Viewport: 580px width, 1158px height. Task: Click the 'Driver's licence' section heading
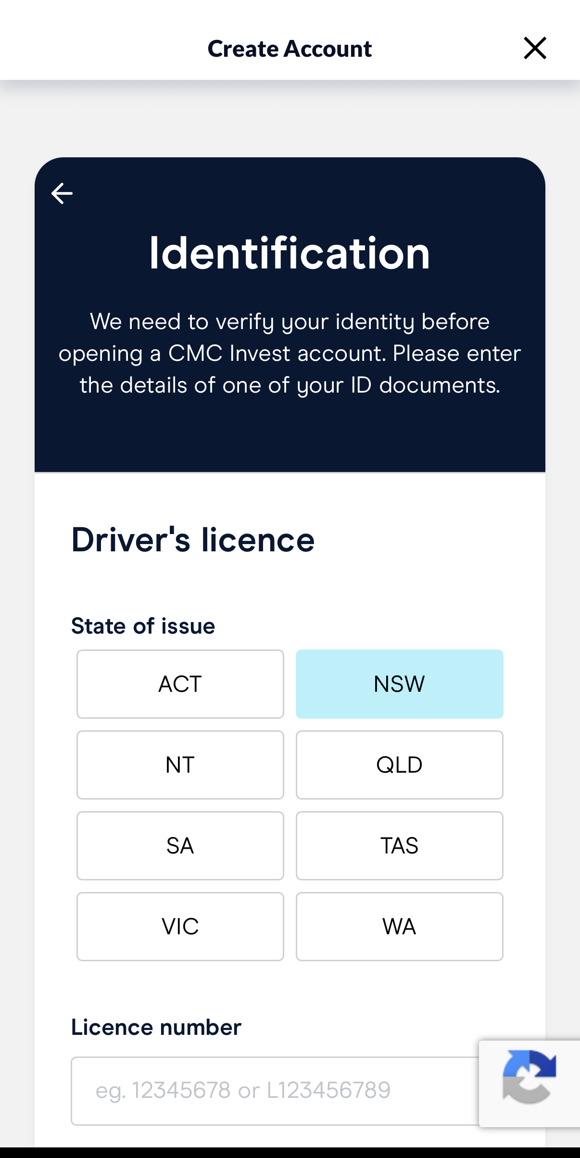193,540
